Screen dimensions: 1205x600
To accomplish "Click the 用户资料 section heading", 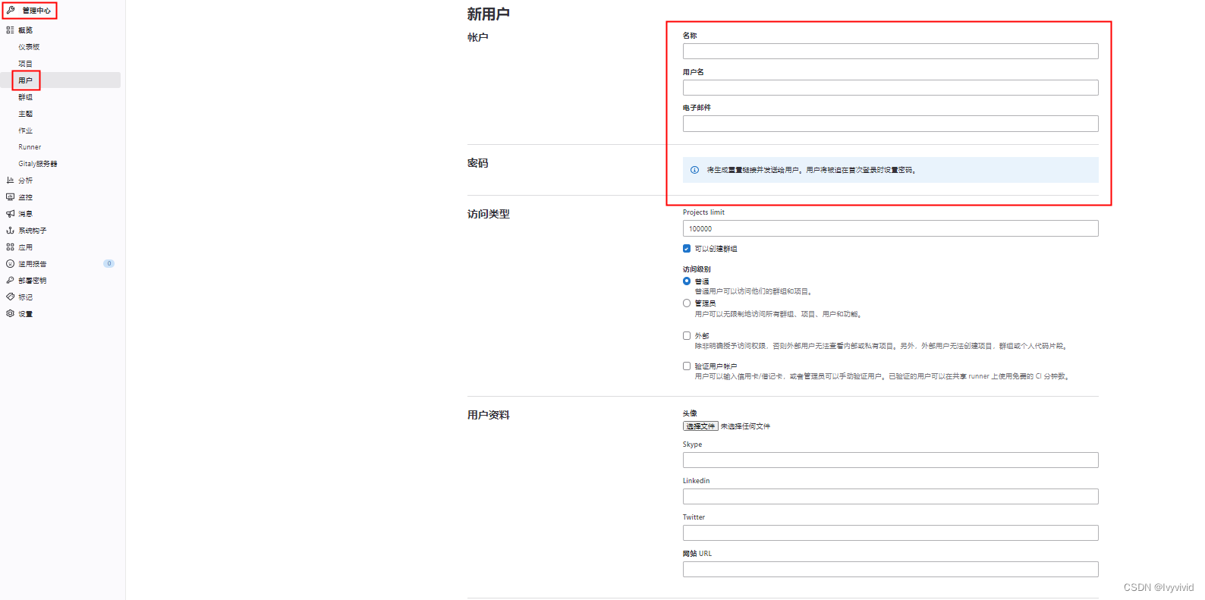I will [x=488, y=415].
